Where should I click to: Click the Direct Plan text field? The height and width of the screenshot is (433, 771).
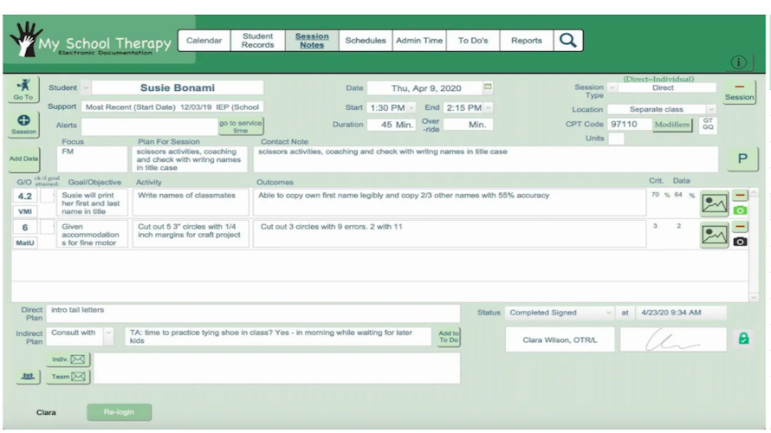click(x=253, y=313)
